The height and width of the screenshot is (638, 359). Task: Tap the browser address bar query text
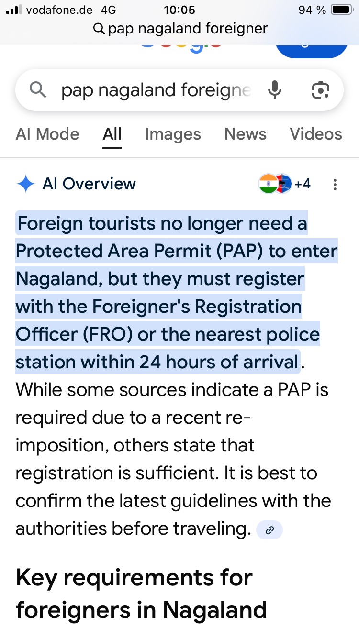click(188, 29)
